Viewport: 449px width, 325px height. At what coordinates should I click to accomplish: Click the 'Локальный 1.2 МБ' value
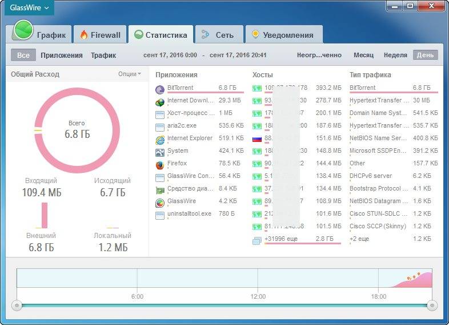[x=113, y=247]
